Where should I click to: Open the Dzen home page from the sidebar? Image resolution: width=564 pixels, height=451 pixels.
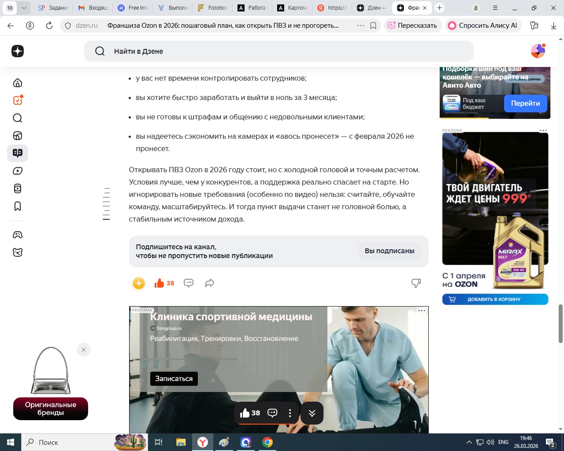[18, 83]
